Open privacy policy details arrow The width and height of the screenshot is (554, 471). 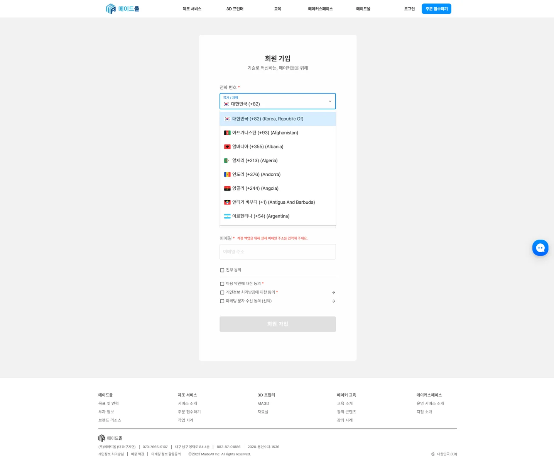click(x=333, y=292)
